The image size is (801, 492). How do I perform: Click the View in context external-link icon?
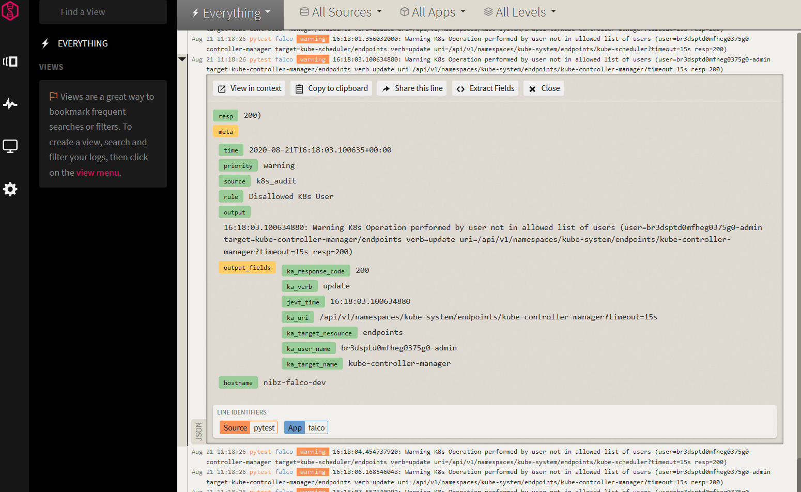[x=221, y=88]
